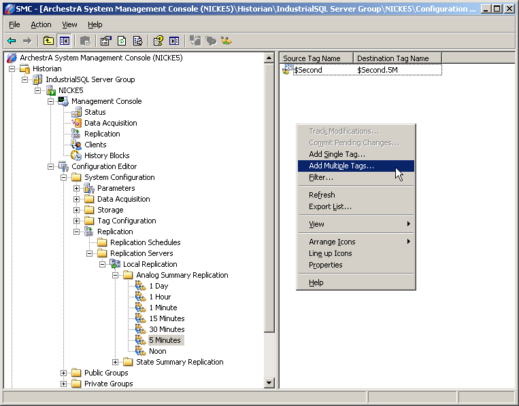Select the 15 Minutes replication group
The width and height of the screenshot is (519, 406).
[x=167, y=318]
